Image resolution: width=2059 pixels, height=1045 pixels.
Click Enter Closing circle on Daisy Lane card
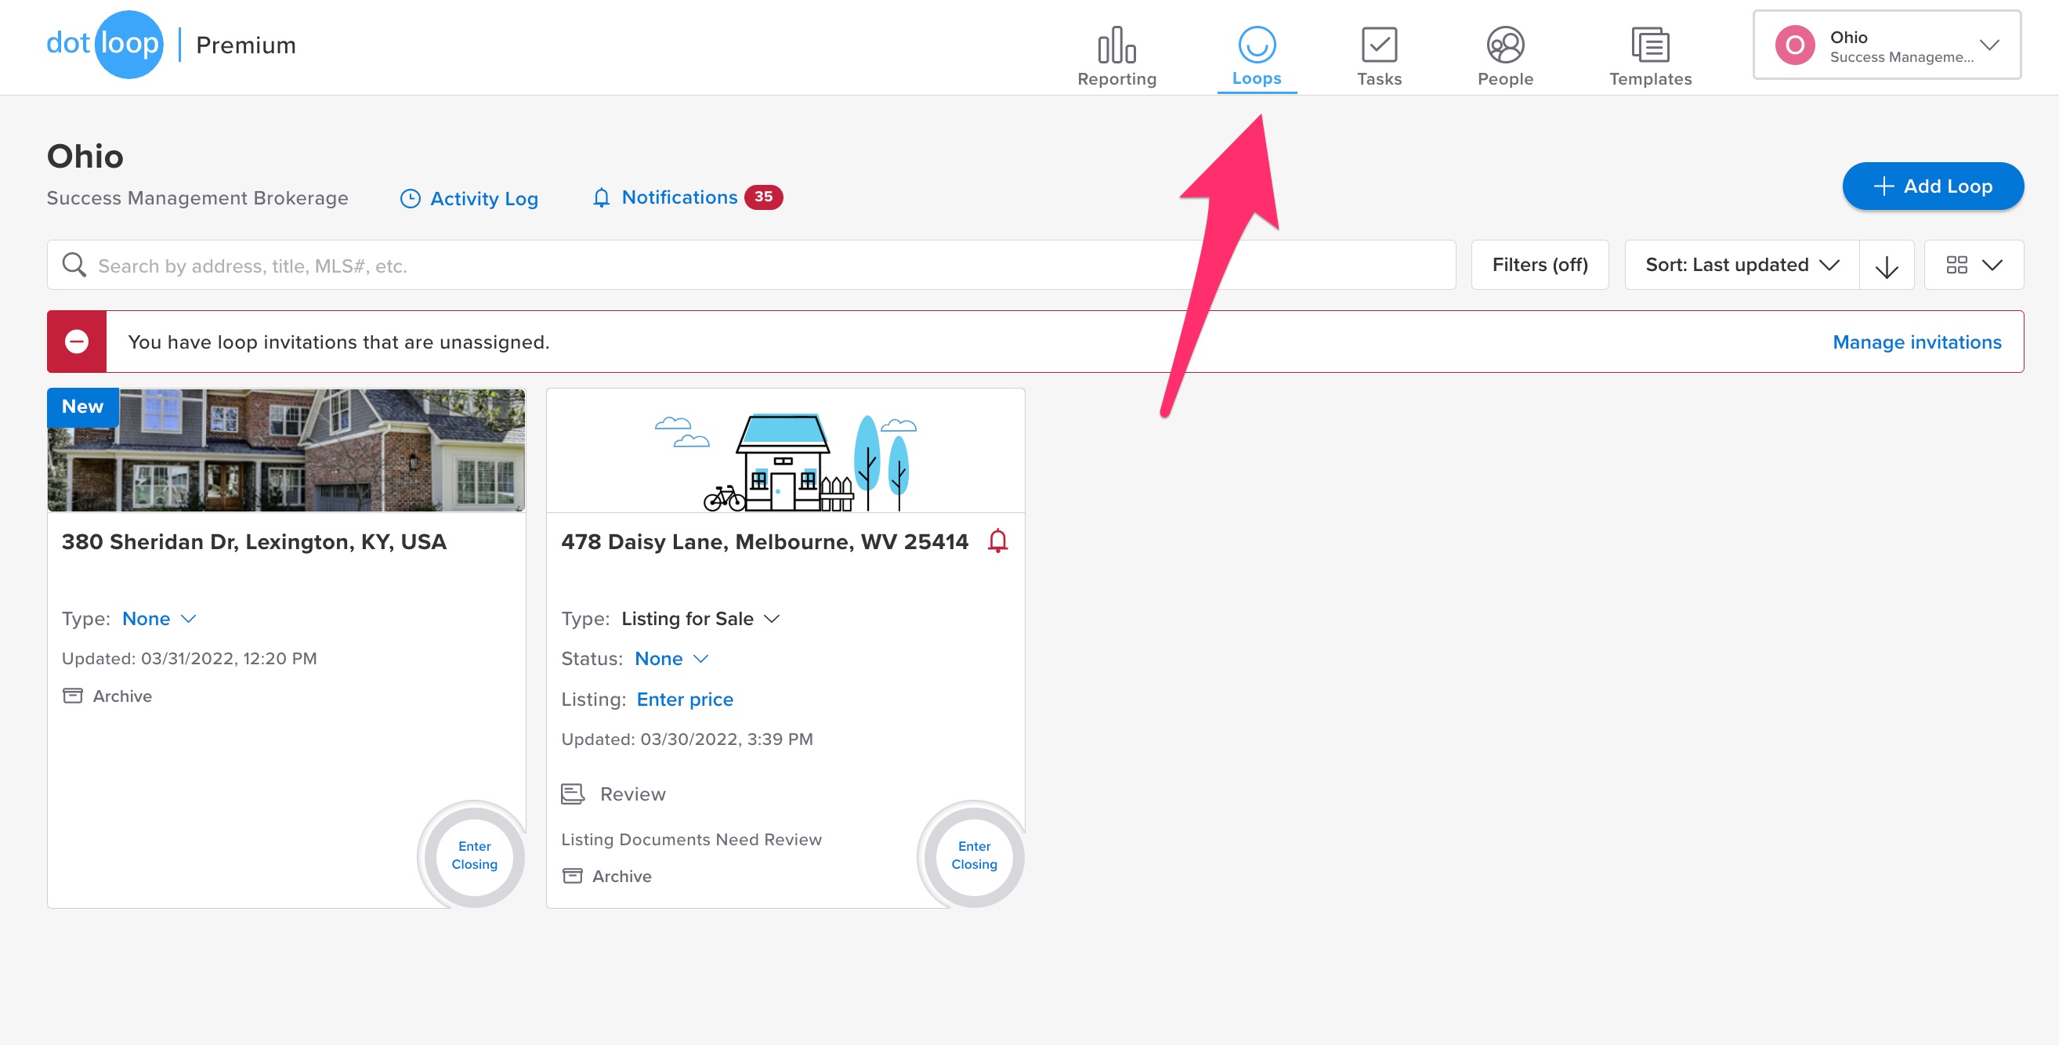tap(973, 854)
